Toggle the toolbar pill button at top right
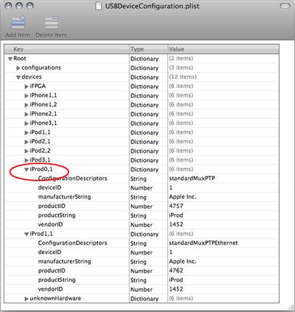 pos(285,6)
